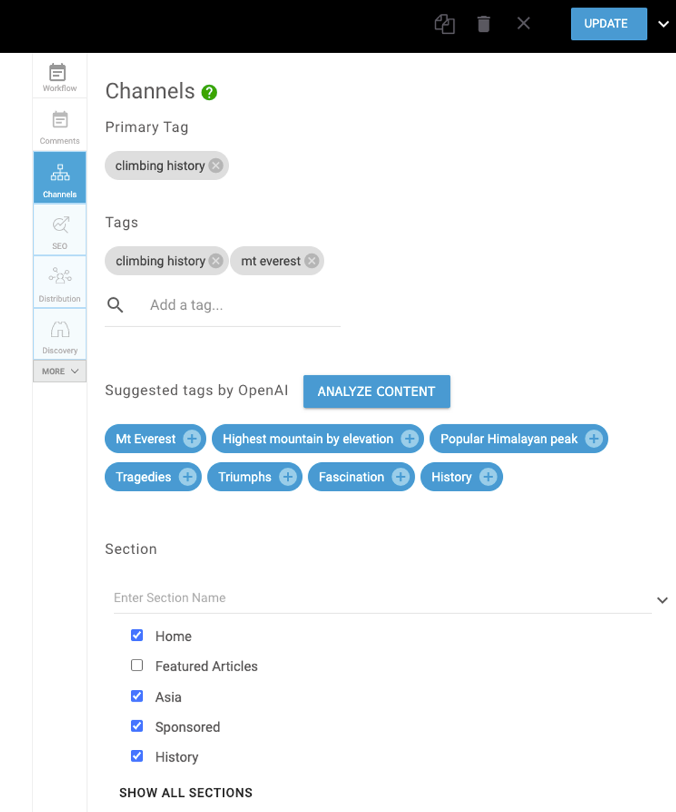Click the trash delete icon
The image size is (676, 812).
(x=484, y=24)
